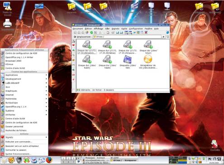
Task: Click the green reload icon in Konqueror toolbar
Action: pos(91,33)
